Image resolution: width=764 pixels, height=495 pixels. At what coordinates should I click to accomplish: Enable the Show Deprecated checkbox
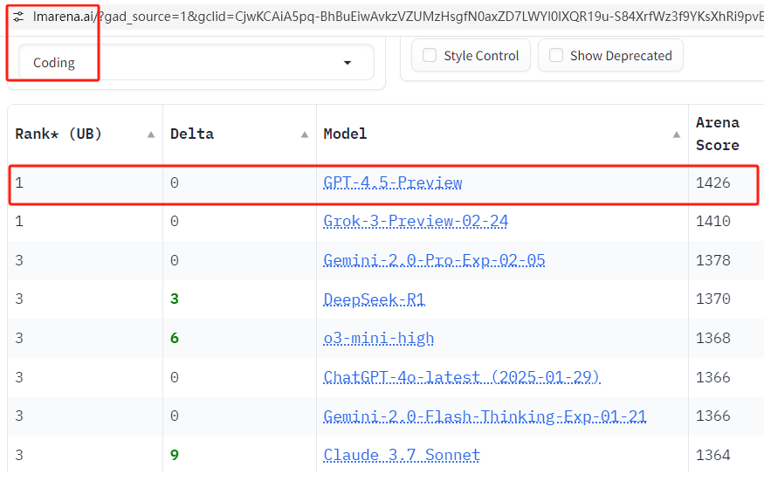pos(556,56)
